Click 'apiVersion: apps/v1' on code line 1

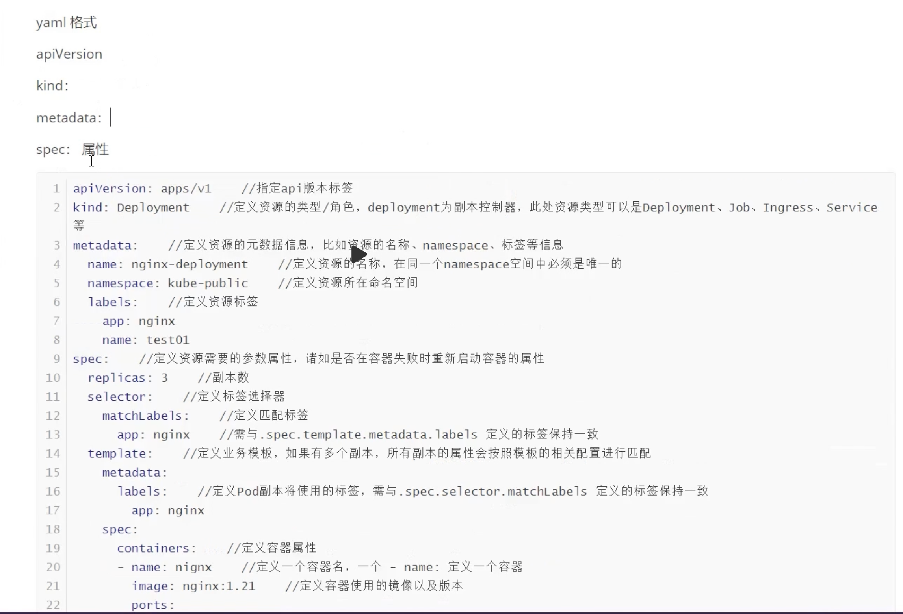pyautogui.click(x=142, y=189)
